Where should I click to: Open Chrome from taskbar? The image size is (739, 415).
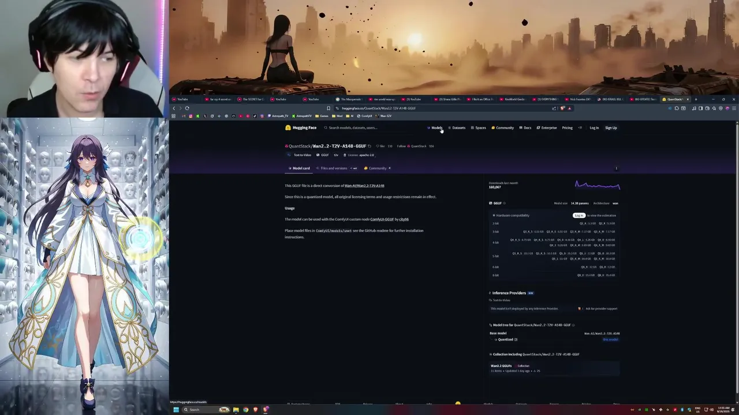click(x=245, y=410)
